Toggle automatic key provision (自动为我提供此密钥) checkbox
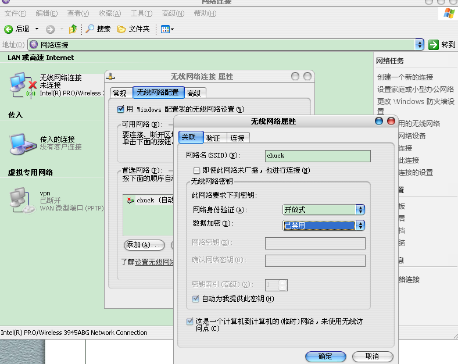Image resolution: width=458 pixels, height=364 pixels. [x=196, y=299]
